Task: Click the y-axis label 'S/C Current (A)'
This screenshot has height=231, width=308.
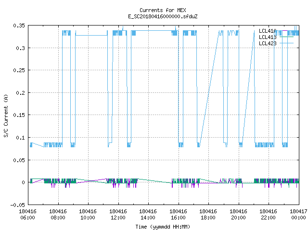Action: [6, 115]
